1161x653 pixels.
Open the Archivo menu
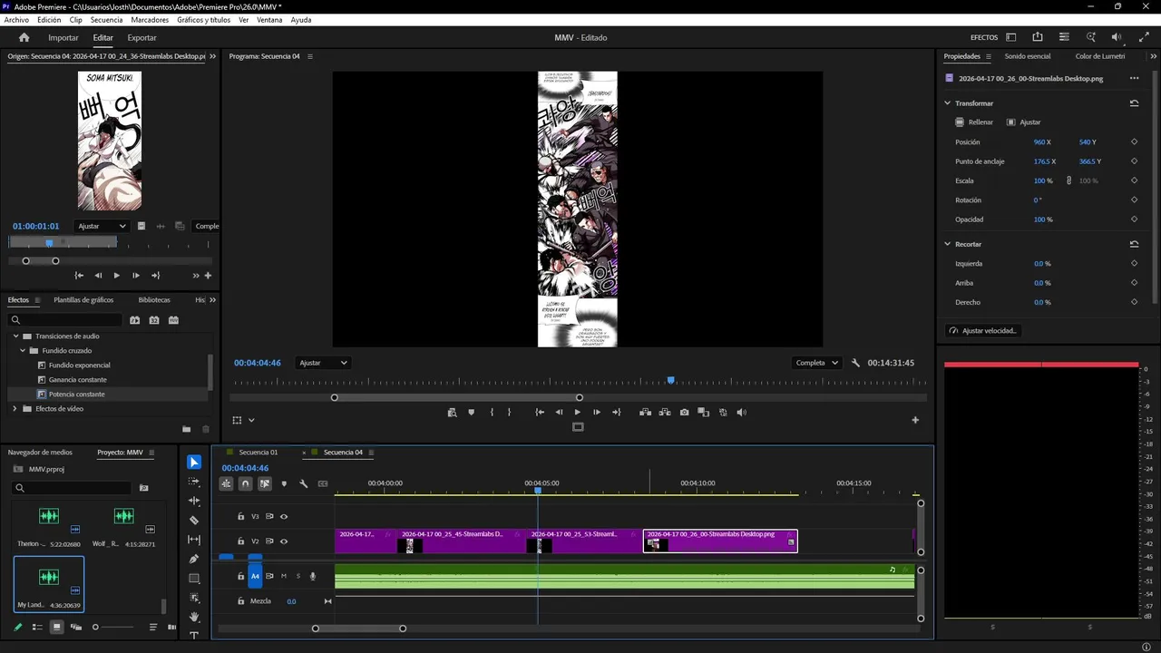coord(16,19)
